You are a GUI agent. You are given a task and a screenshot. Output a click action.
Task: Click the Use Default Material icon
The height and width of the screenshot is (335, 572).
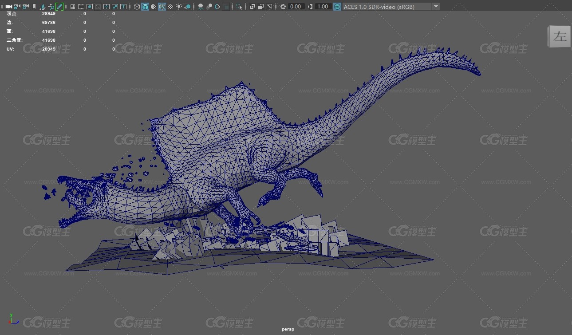pos(154,7)
